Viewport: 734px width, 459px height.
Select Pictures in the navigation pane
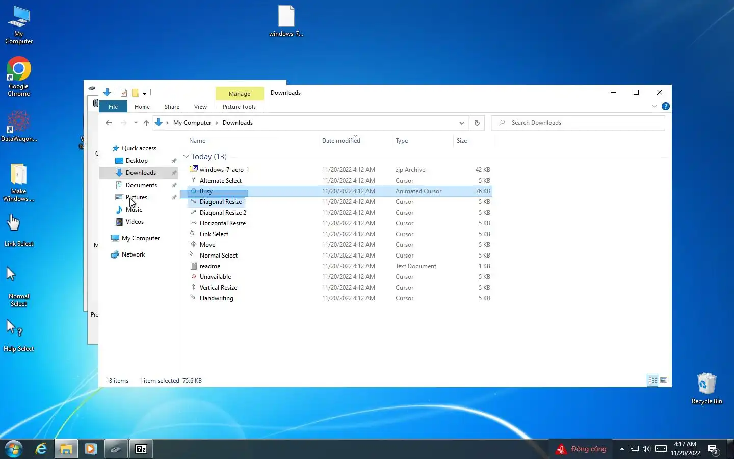point(136,197)
